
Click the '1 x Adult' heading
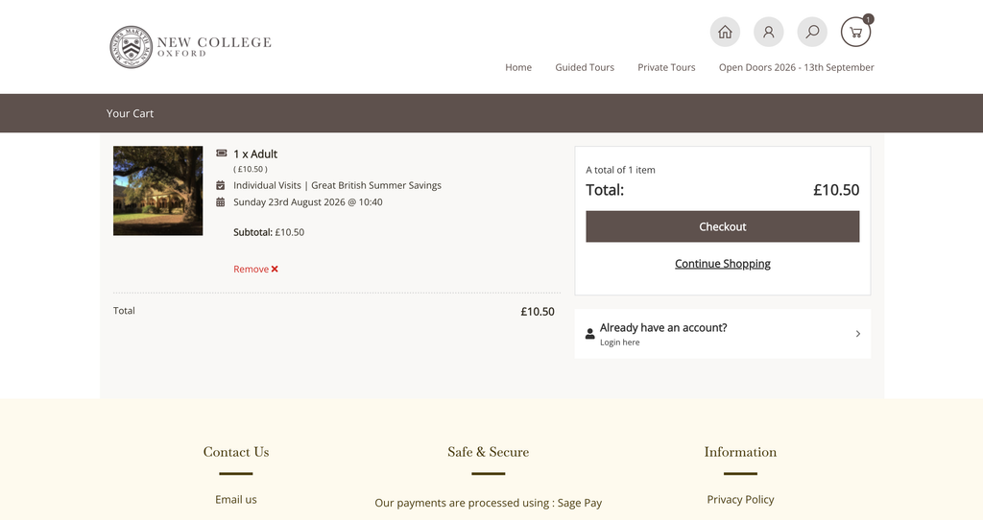click(255, 154)
